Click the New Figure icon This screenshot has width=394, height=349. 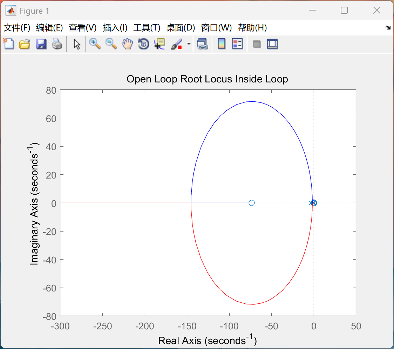[9, 44]
